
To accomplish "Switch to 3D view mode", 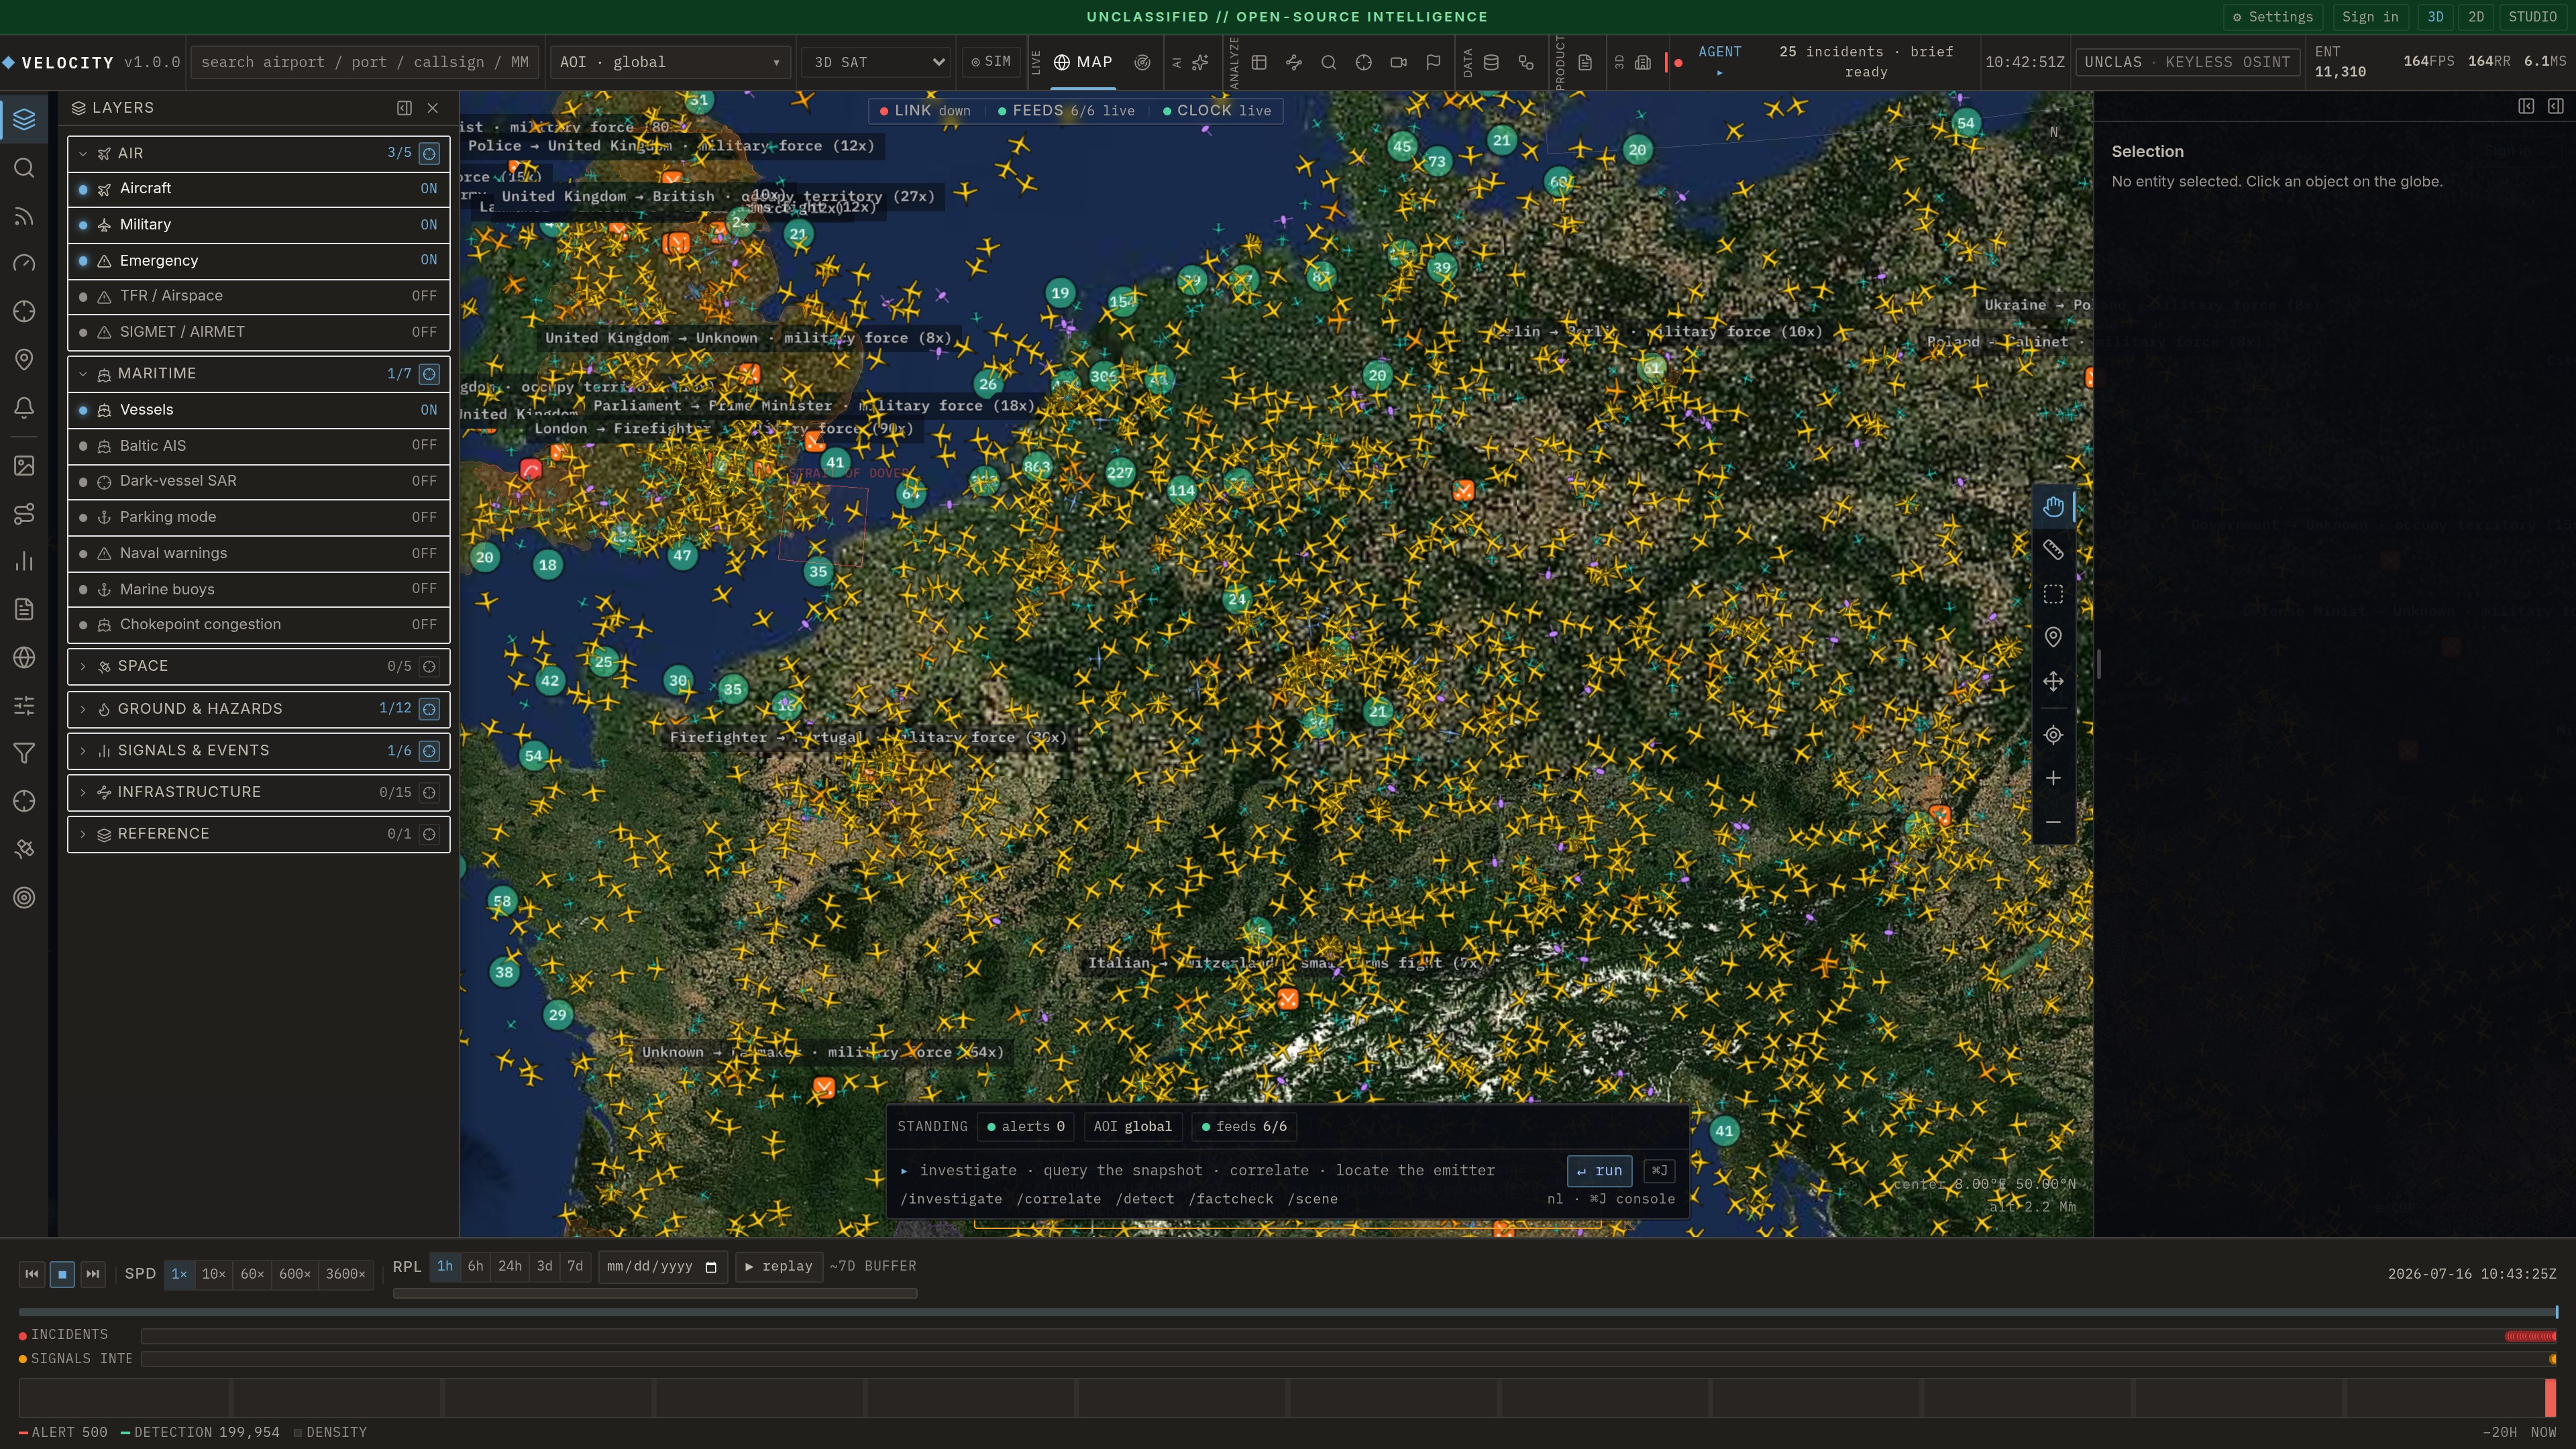I will point(2436,17).
